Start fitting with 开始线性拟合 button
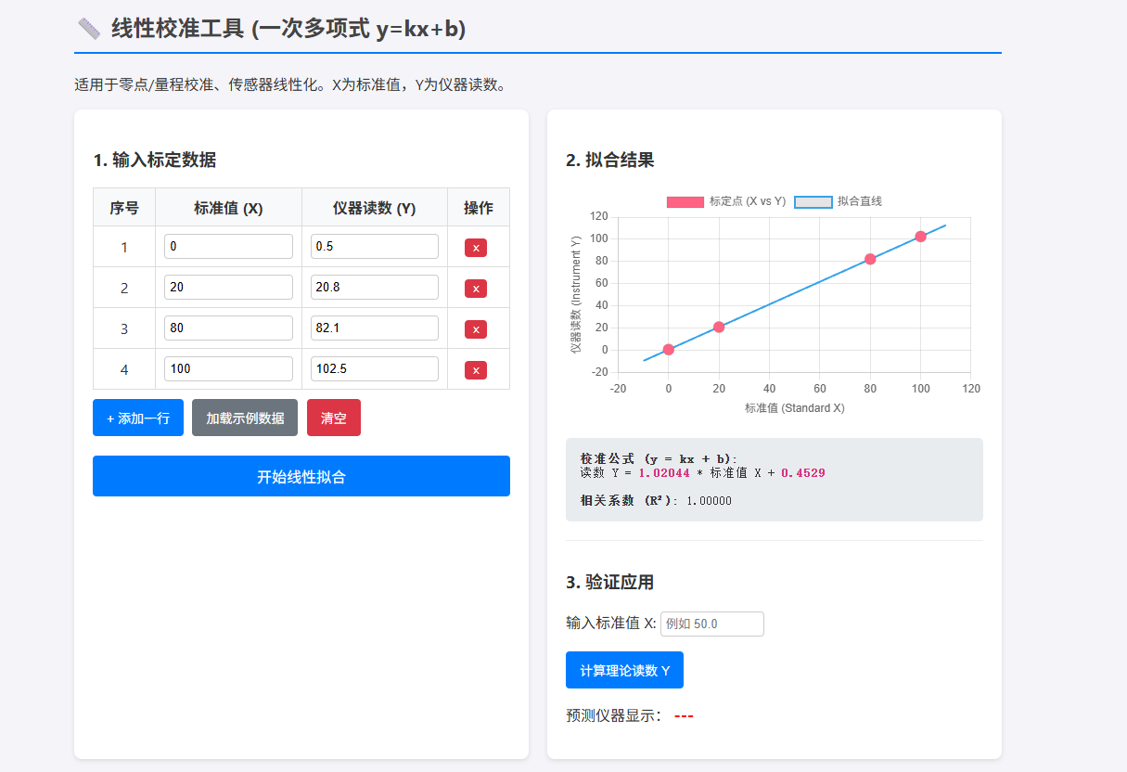 pyautogui.click(x=301, y=476)
